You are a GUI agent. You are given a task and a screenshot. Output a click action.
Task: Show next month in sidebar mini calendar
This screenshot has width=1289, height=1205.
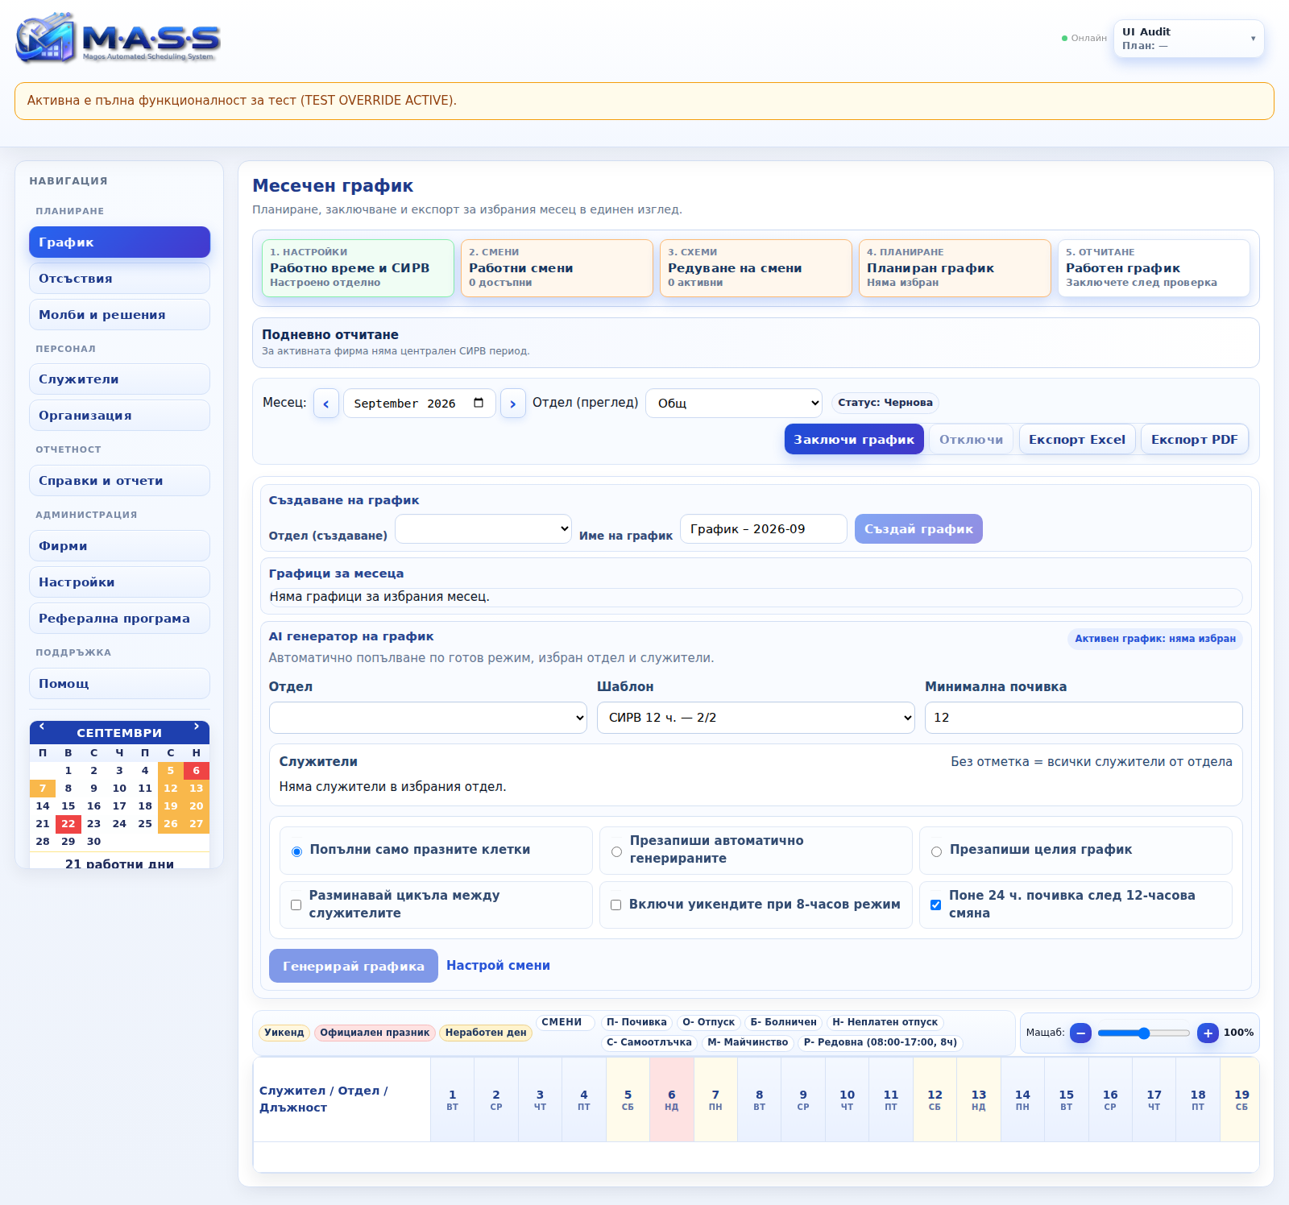point(197,727)
